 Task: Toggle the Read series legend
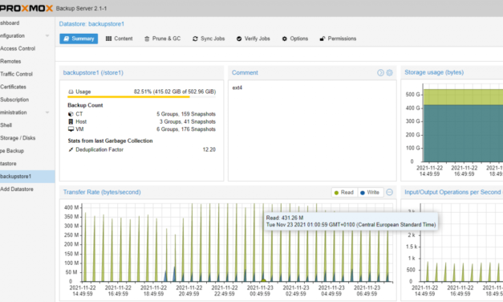[344, 193]
